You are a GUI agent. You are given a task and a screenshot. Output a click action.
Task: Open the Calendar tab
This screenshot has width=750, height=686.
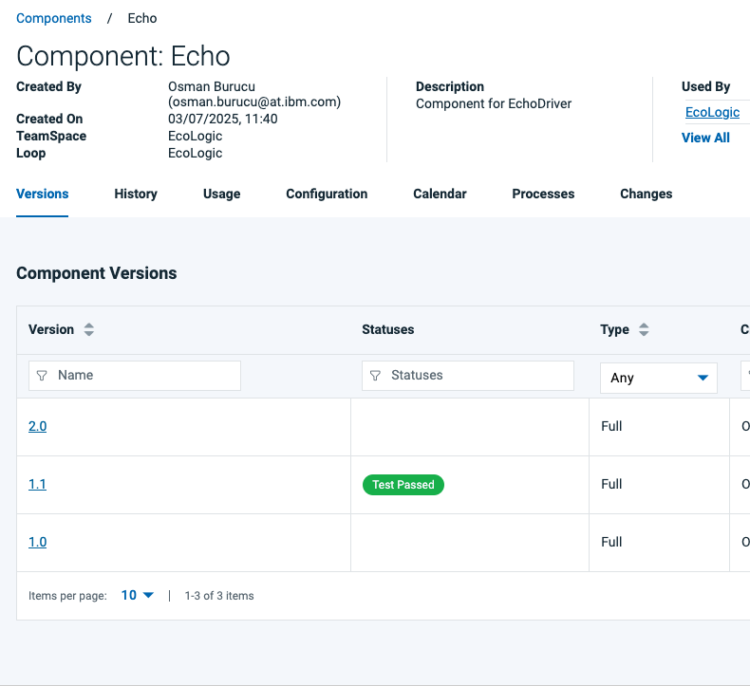(440, 194)
